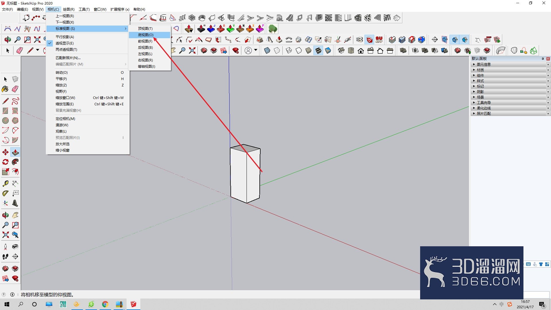Select the Push/Pull tool in left toolbar
This screenshot has width=551, height=310.
click(x=15, y=152)
